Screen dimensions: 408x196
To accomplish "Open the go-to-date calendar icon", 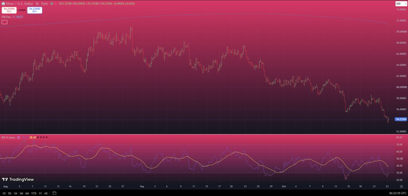I will [x=54, y=193].
